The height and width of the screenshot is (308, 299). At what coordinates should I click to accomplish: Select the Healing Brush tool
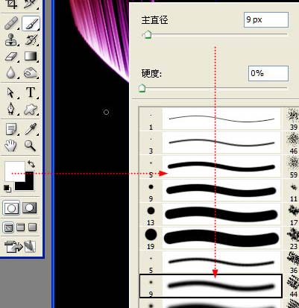pos(11,24)
